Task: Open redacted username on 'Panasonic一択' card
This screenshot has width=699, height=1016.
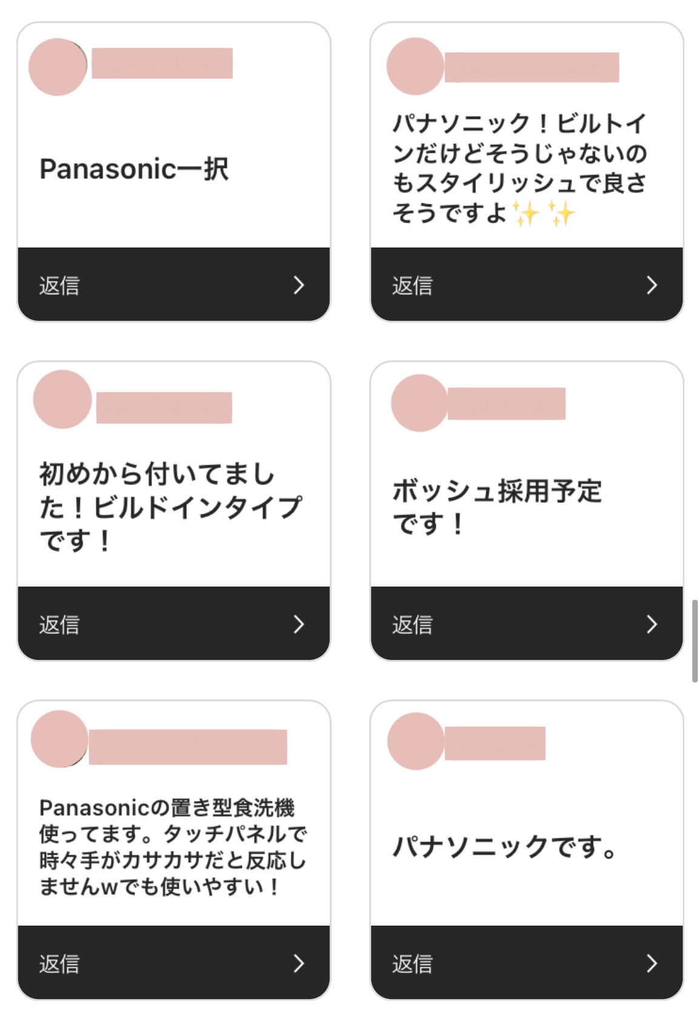Action: pyautogui.click(x=162, y=63)
